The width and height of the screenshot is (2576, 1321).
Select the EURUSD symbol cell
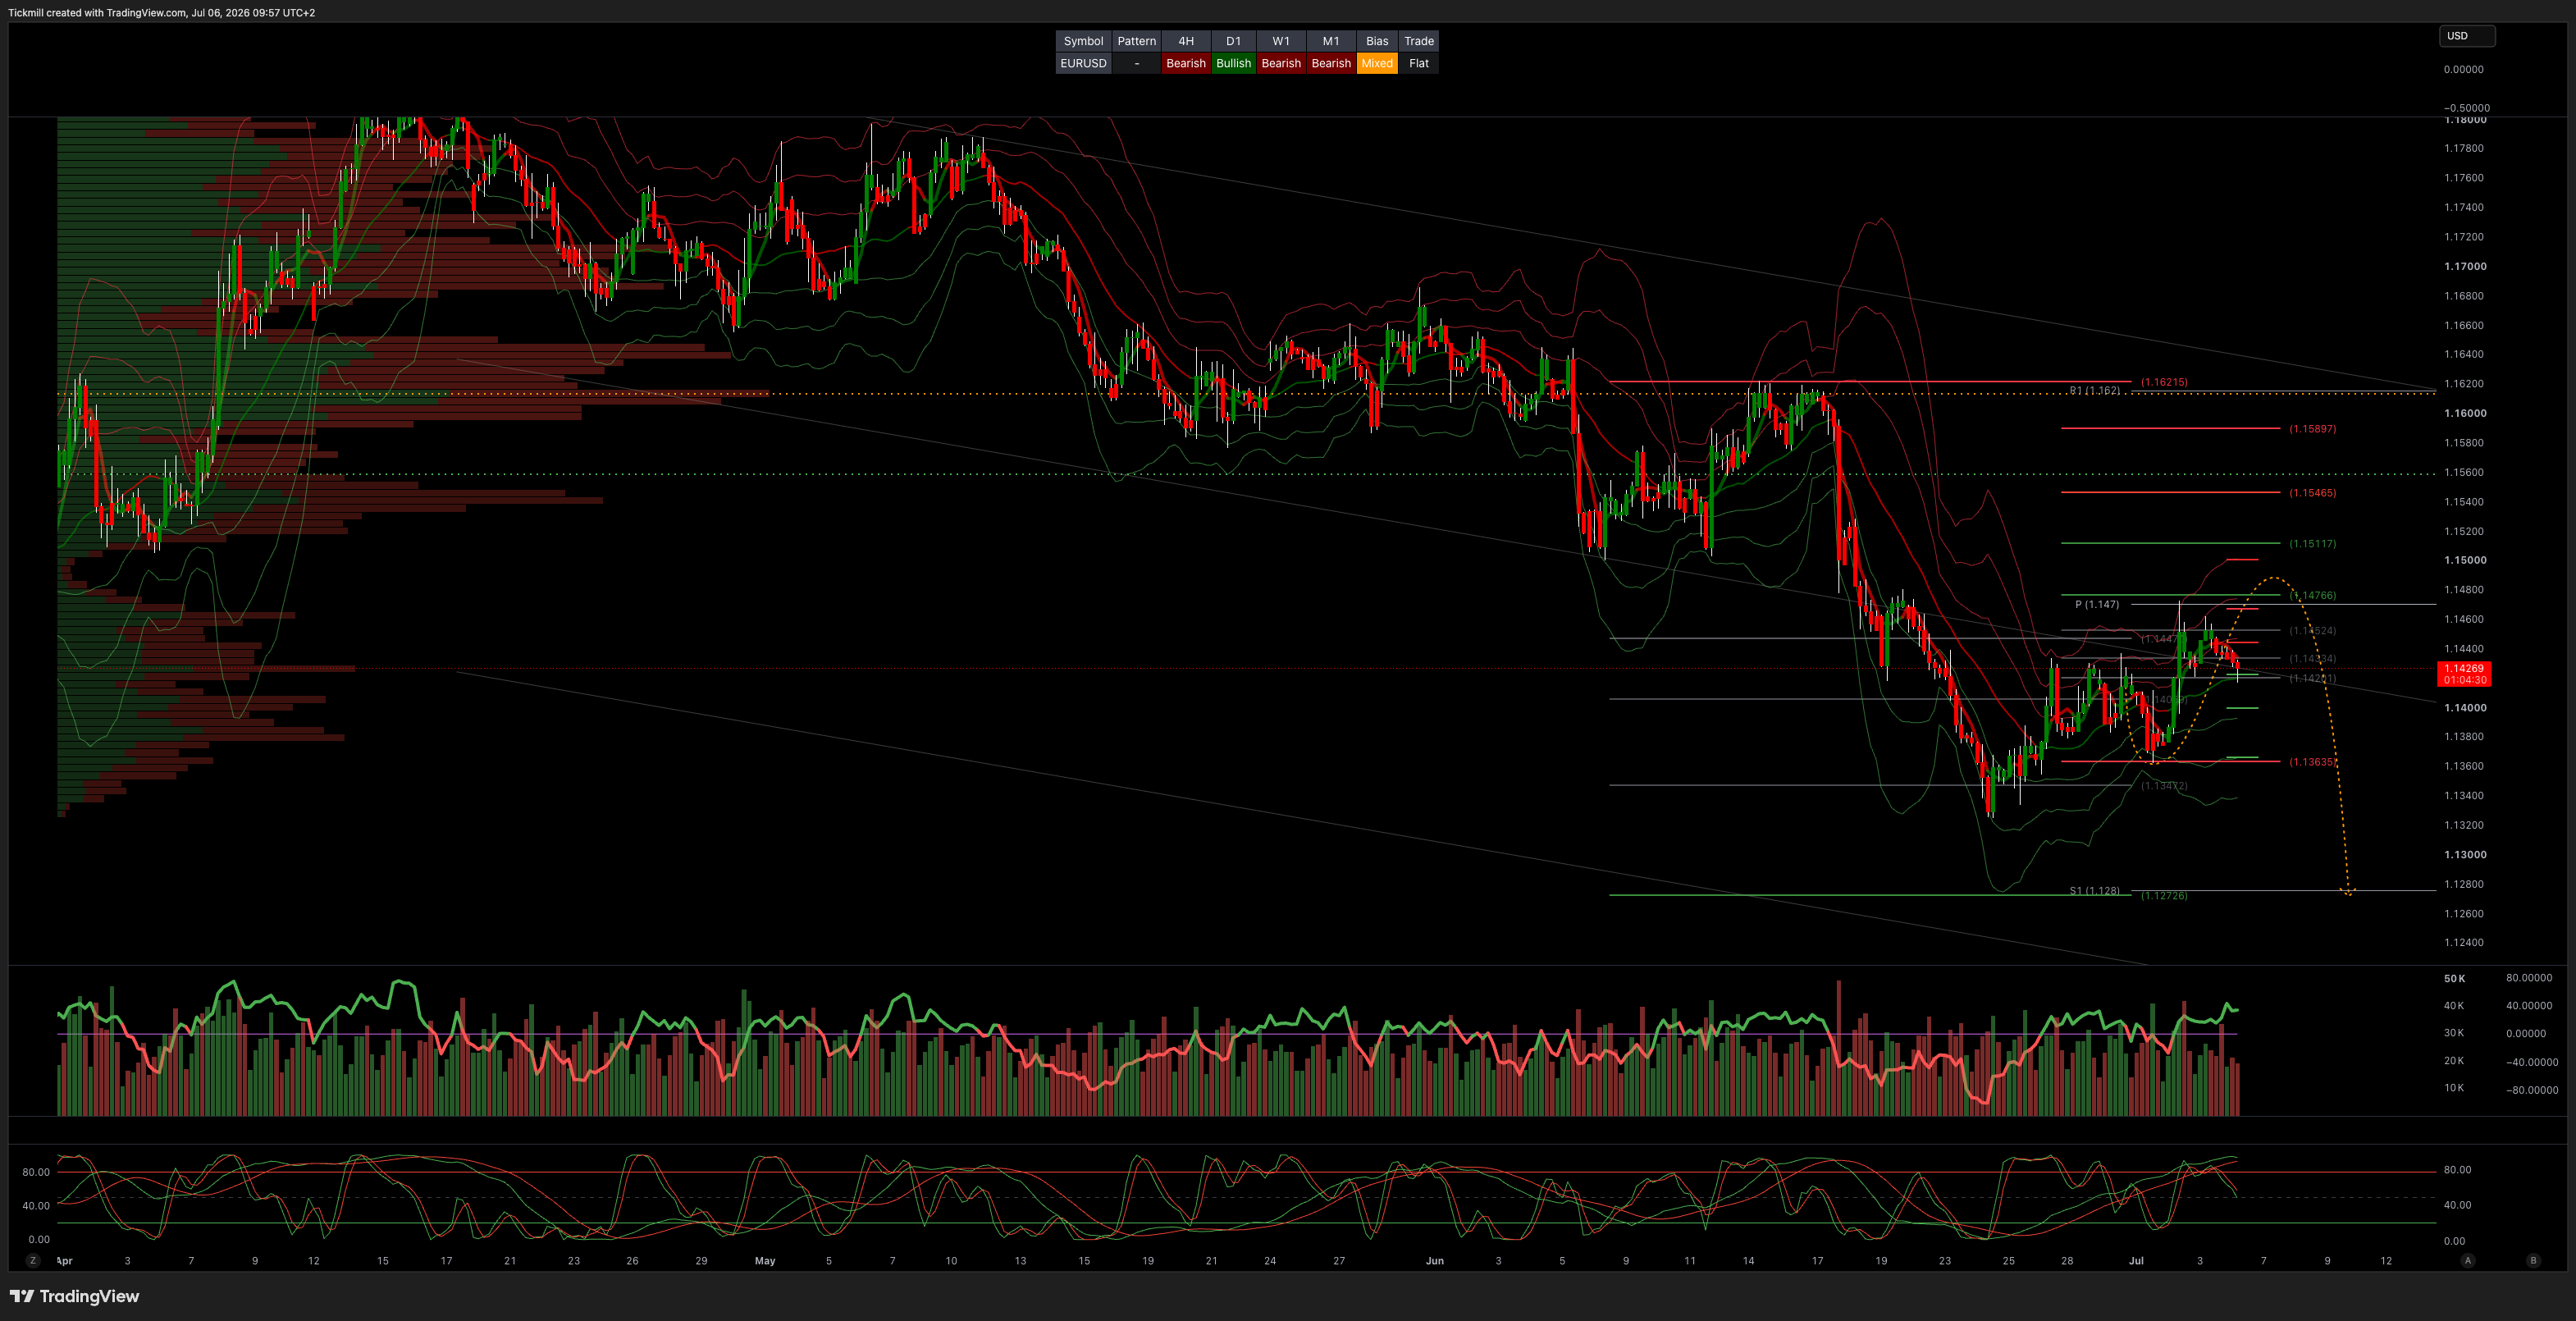[x=1083, y=63]
